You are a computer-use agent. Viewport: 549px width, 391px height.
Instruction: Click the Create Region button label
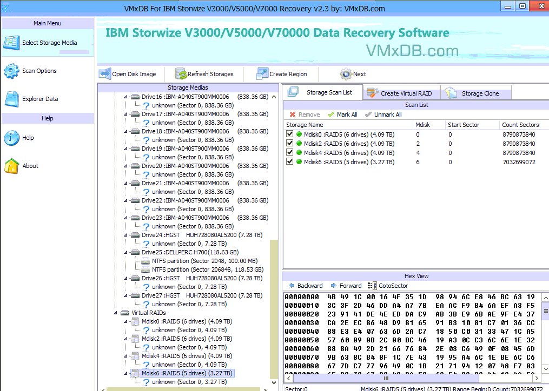pyautogui.click(x=288, y=74)
